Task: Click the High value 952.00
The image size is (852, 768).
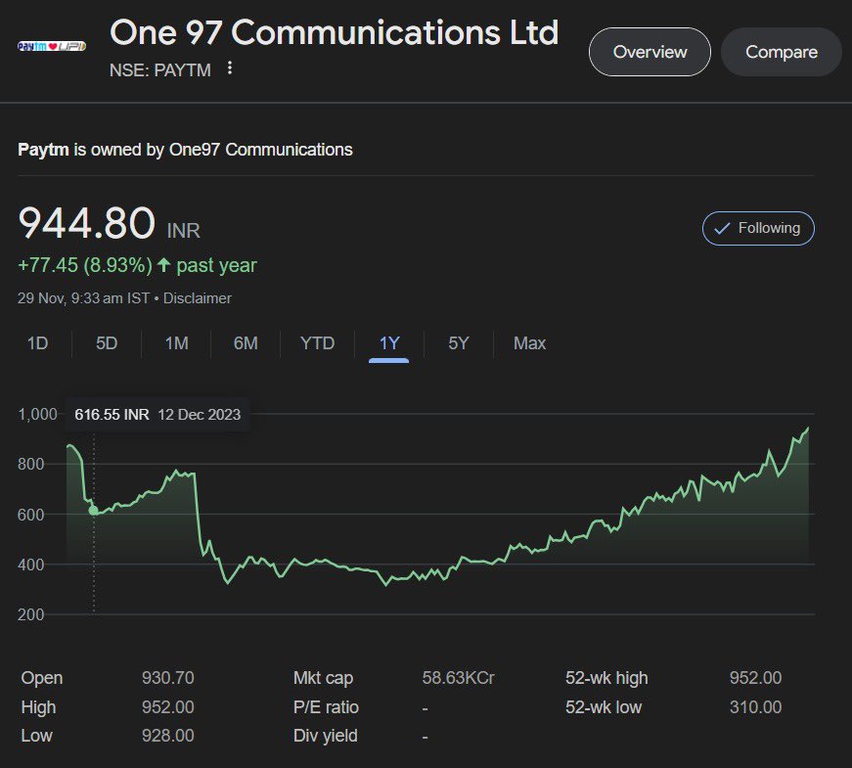Action: pos(168,707)
